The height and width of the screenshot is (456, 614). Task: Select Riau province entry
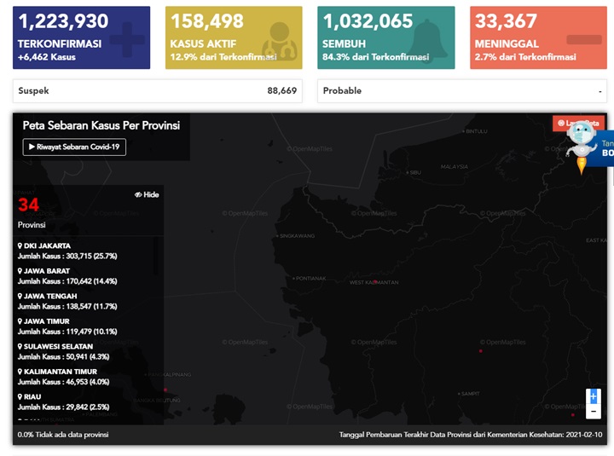(x=63, y=401)
